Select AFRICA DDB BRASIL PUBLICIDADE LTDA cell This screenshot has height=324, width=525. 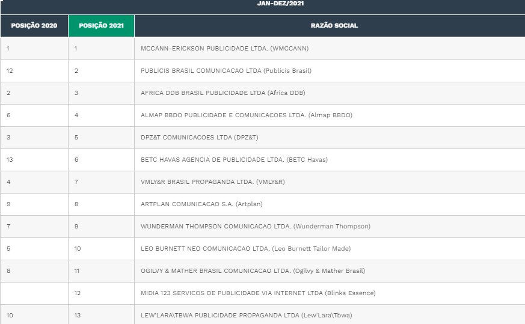(x=330, y=93)
